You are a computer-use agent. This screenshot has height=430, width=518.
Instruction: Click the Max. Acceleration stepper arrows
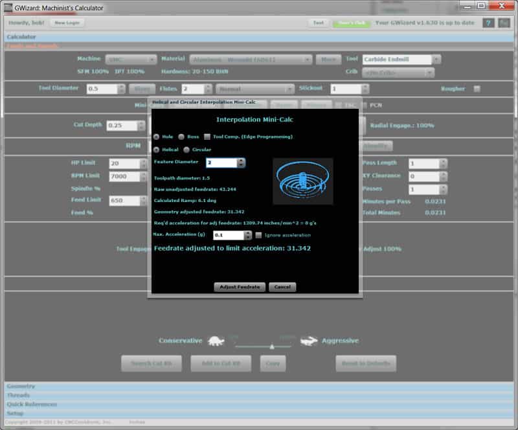pyautogui.click(x=248, y=235)
